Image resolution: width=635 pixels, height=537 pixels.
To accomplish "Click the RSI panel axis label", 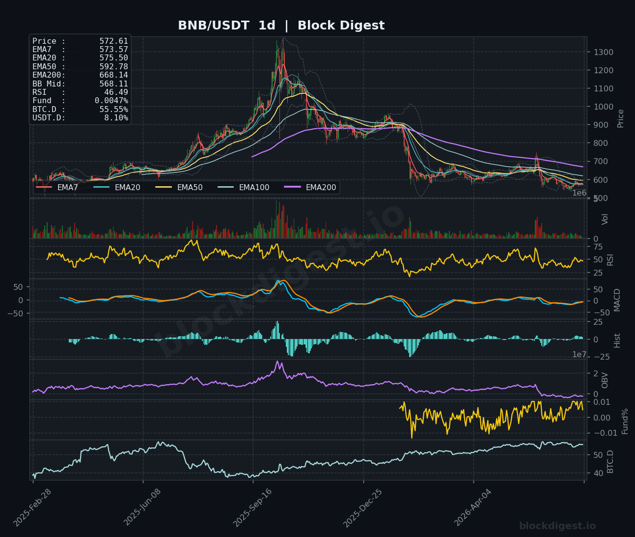I will [x=610, y=259].
